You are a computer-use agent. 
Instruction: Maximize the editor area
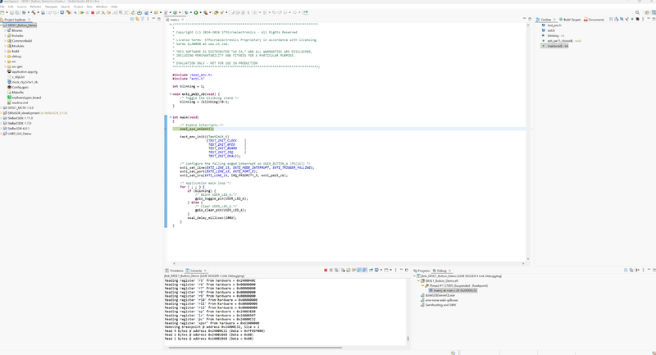coord(530,19)
